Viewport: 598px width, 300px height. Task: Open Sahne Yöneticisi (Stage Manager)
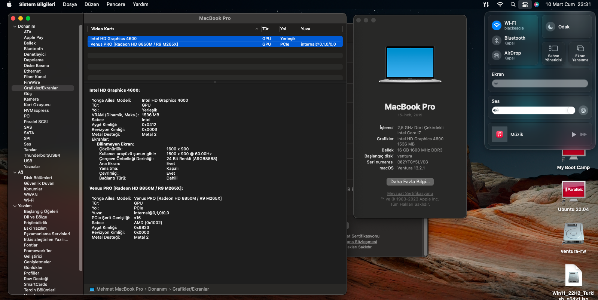pos(553,52)
